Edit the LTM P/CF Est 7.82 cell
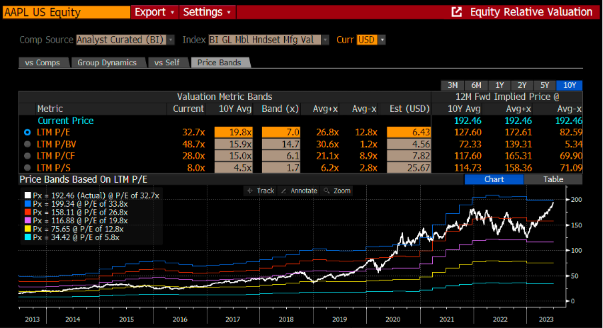Image resolution: width=603 pixels, height=328 pixels. click(x=408, y=156)
